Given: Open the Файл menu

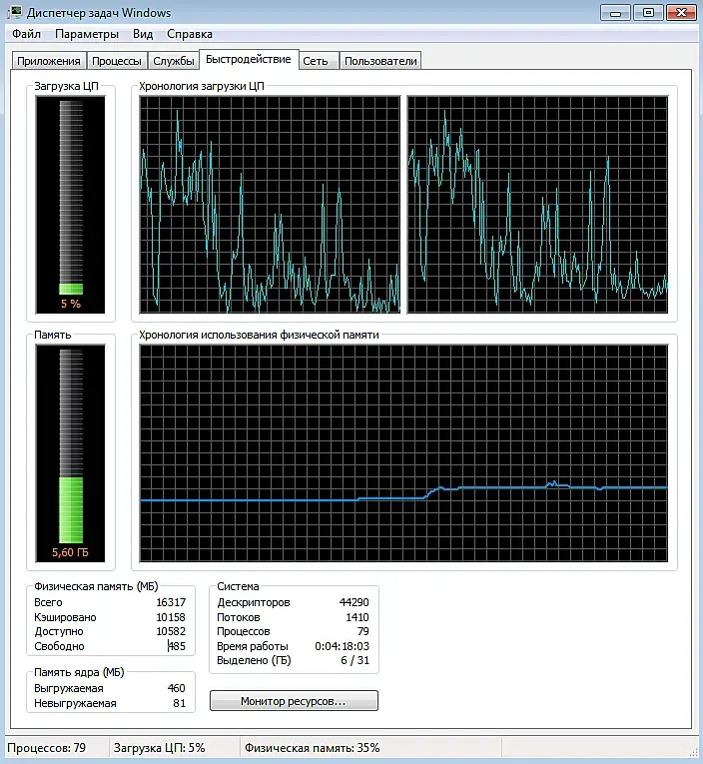Looking at the screenshot, I should click(x=26, y=34).
